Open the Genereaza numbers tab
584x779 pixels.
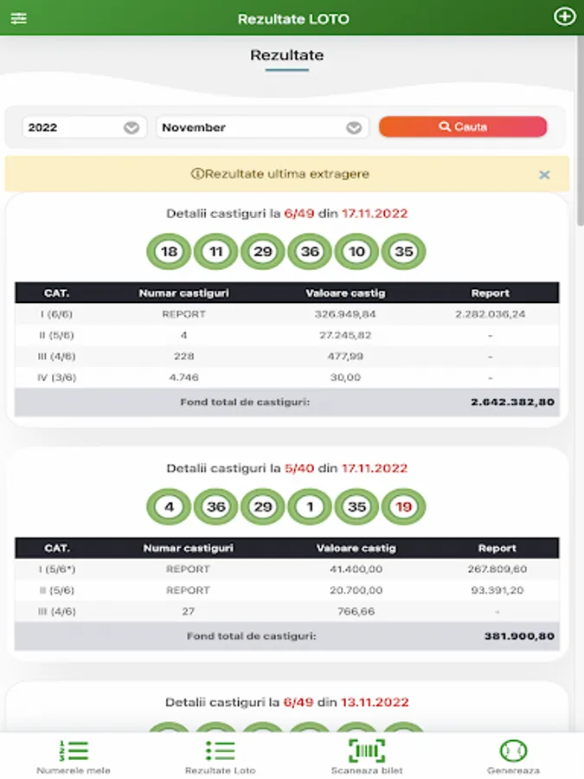pos(513,756)
